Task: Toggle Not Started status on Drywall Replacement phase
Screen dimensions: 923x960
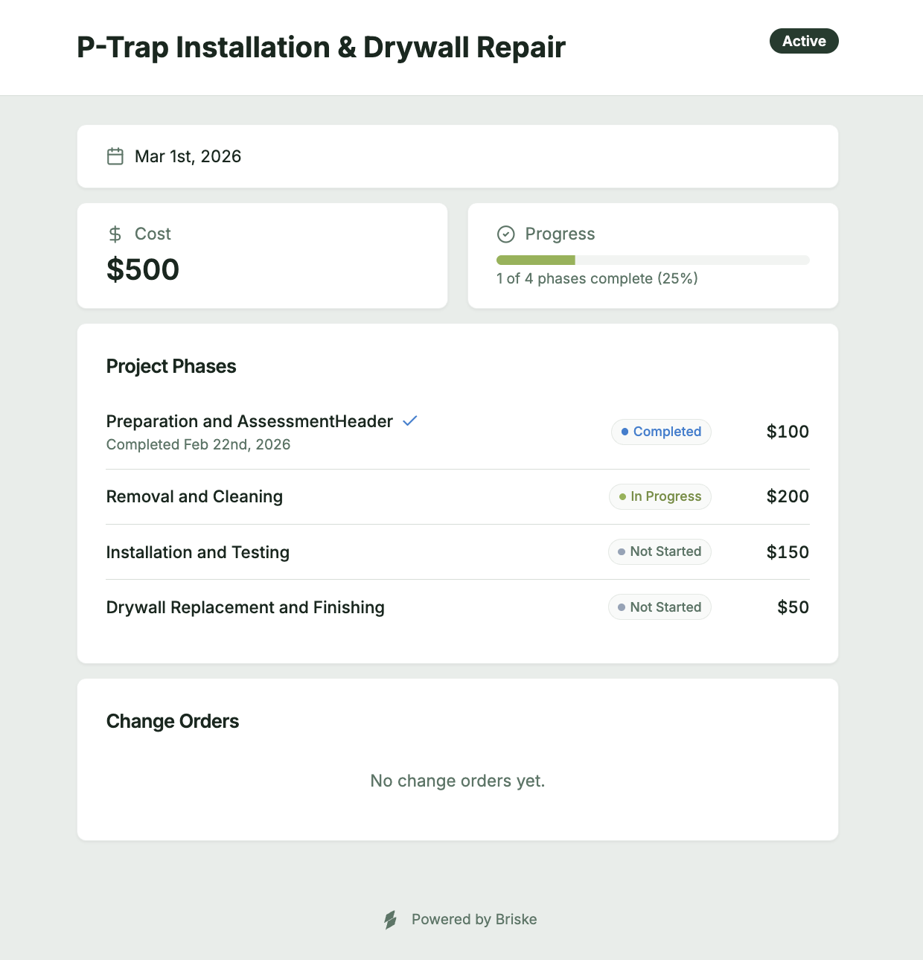Action: click(659, 607)
